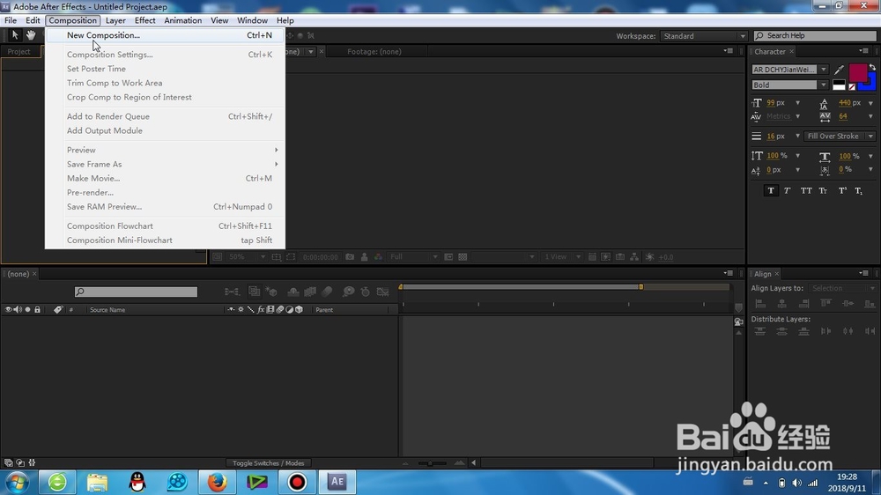Open the Windows Start menu
This screenshot has width=881, height=495.
pyautogui.click(x=17, y=482)
